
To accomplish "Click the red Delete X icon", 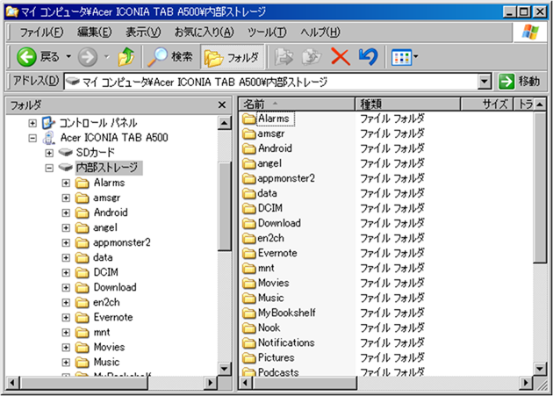I will coord(341,57).
